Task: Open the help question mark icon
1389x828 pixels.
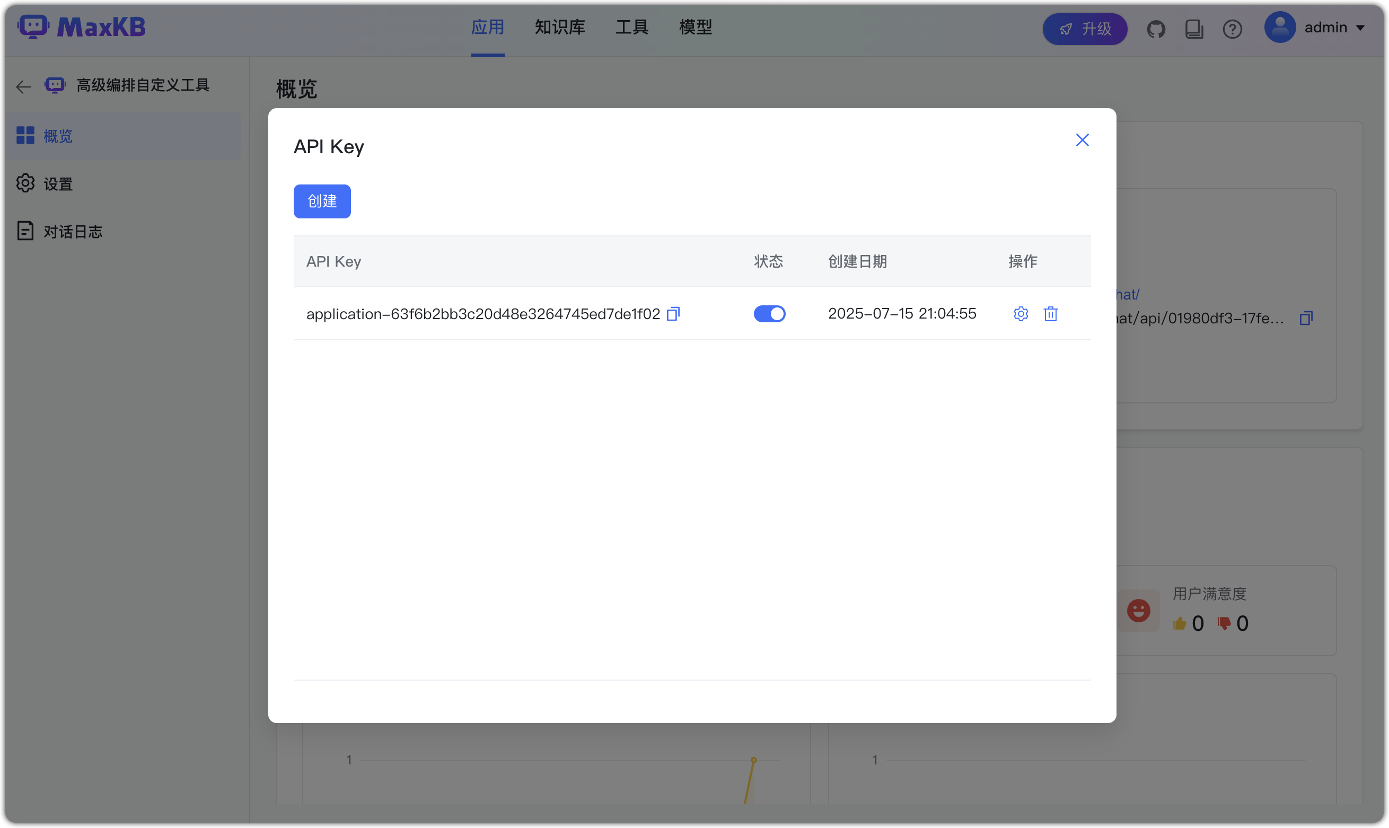Action: click(x=1232, y=29)
